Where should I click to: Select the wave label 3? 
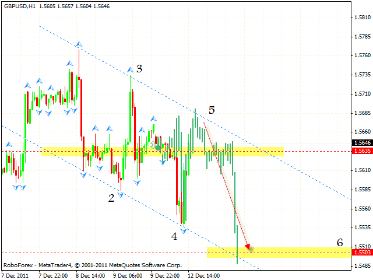(140, 68)
